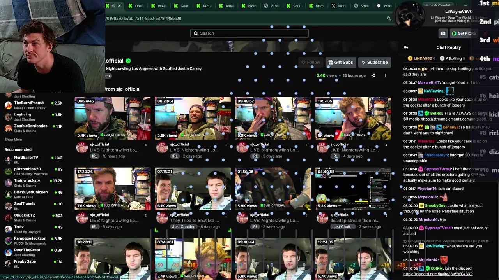Open options menu for the desktop stream video
The image size is (499, 280).
[x=386, y=215]
